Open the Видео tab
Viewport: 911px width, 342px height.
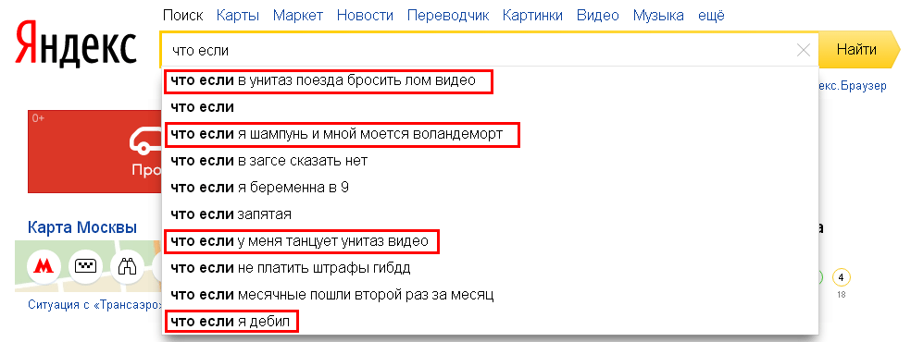[x=598, y=15]
